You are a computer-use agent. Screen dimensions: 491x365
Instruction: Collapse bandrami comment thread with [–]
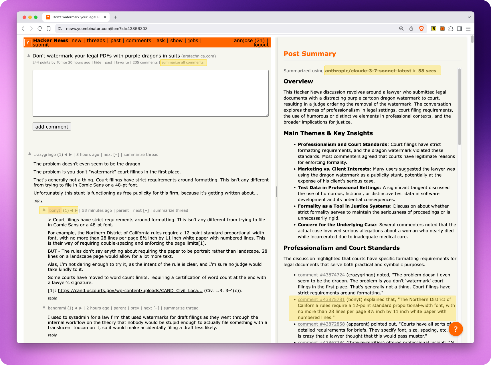pyautogui.click(x=156, y=308)
